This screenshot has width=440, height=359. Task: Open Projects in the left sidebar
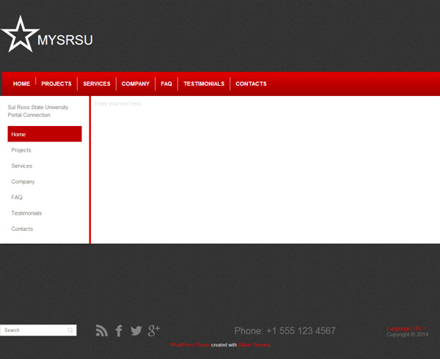[21, 150]
